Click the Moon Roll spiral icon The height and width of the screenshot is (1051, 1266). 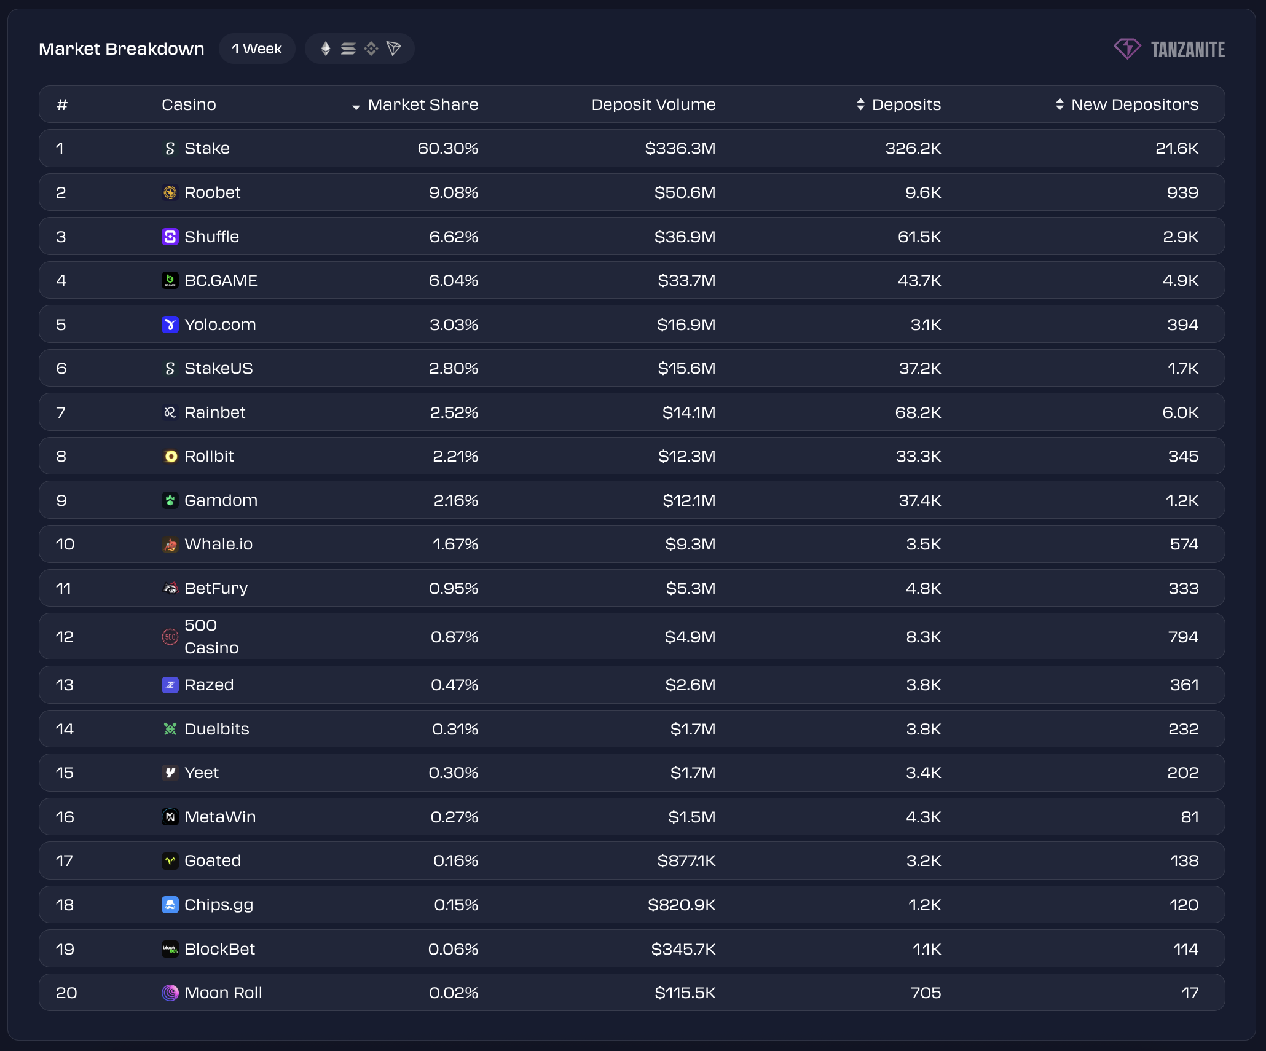(170, 993)
